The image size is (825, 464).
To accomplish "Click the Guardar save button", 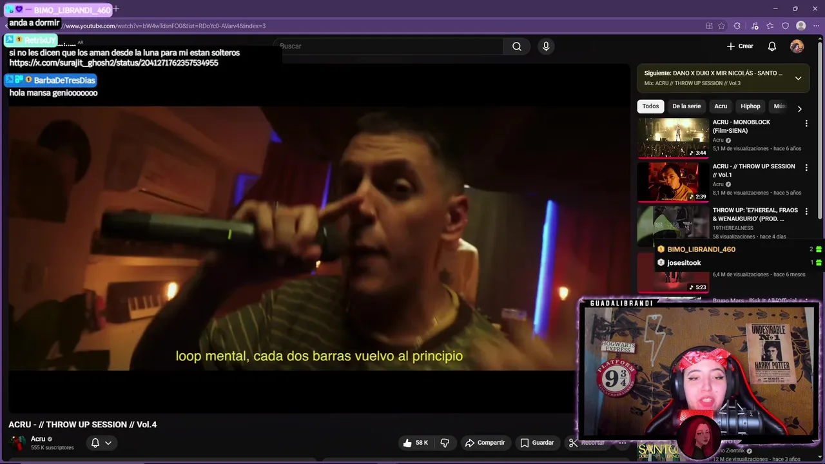I will [x=537, y=443].
